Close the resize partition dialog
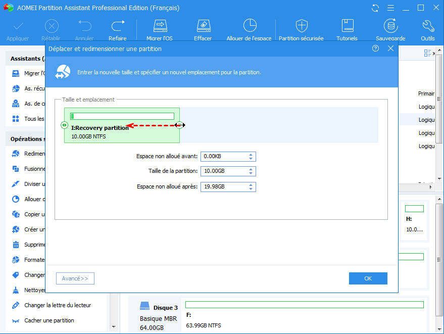This screenshot has height=334, width=444. pos(390,49)
